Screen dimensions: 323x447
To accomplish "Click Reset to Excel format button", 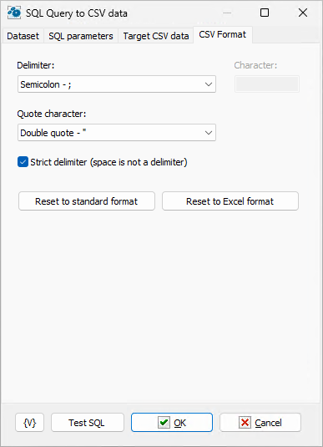I will coord(230,201).
